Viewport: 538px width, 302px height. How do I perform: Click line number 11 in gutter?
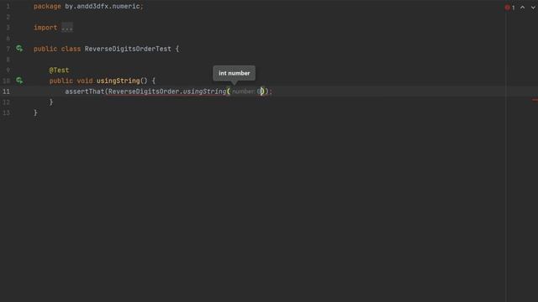6,91
